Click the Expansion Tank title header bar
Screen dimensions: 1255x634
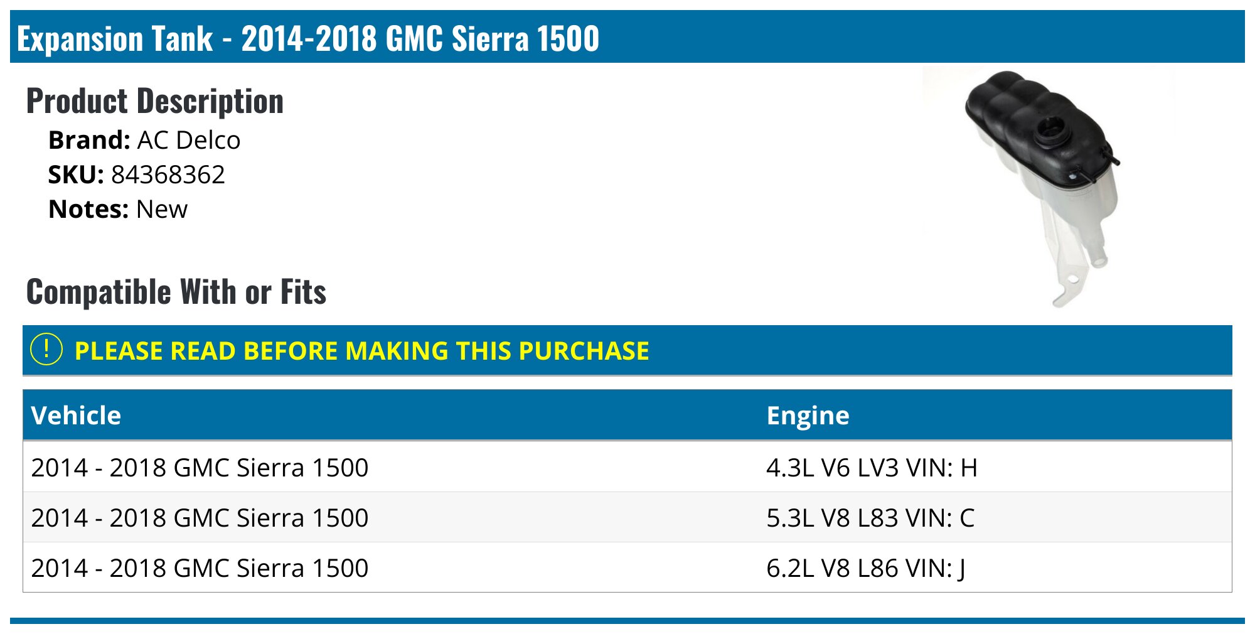[x=627, y=37]
